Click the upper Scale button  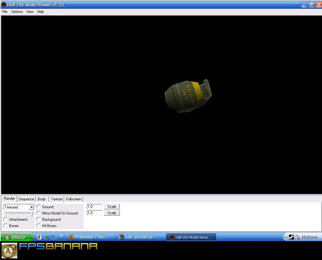click(112, 207)
